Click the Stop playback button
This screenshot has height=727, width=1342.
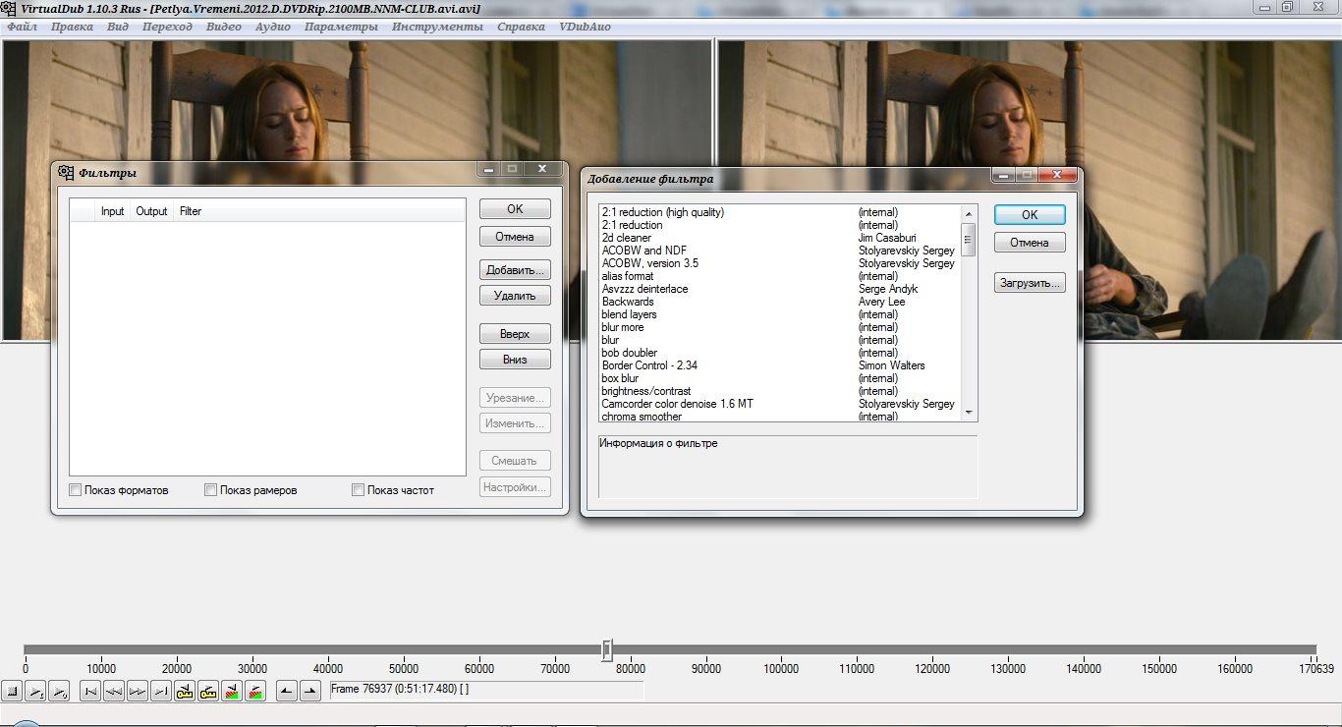coord(12,691)
